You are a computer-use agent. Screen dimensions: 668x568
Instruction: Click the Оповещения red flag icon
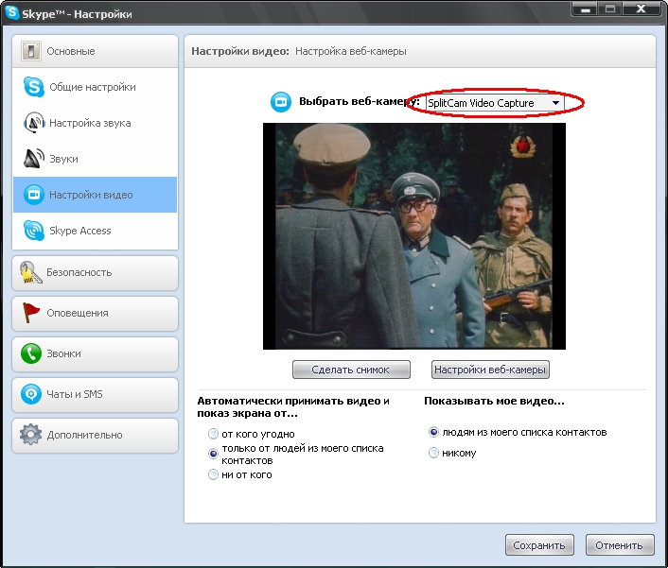[30, 313]
